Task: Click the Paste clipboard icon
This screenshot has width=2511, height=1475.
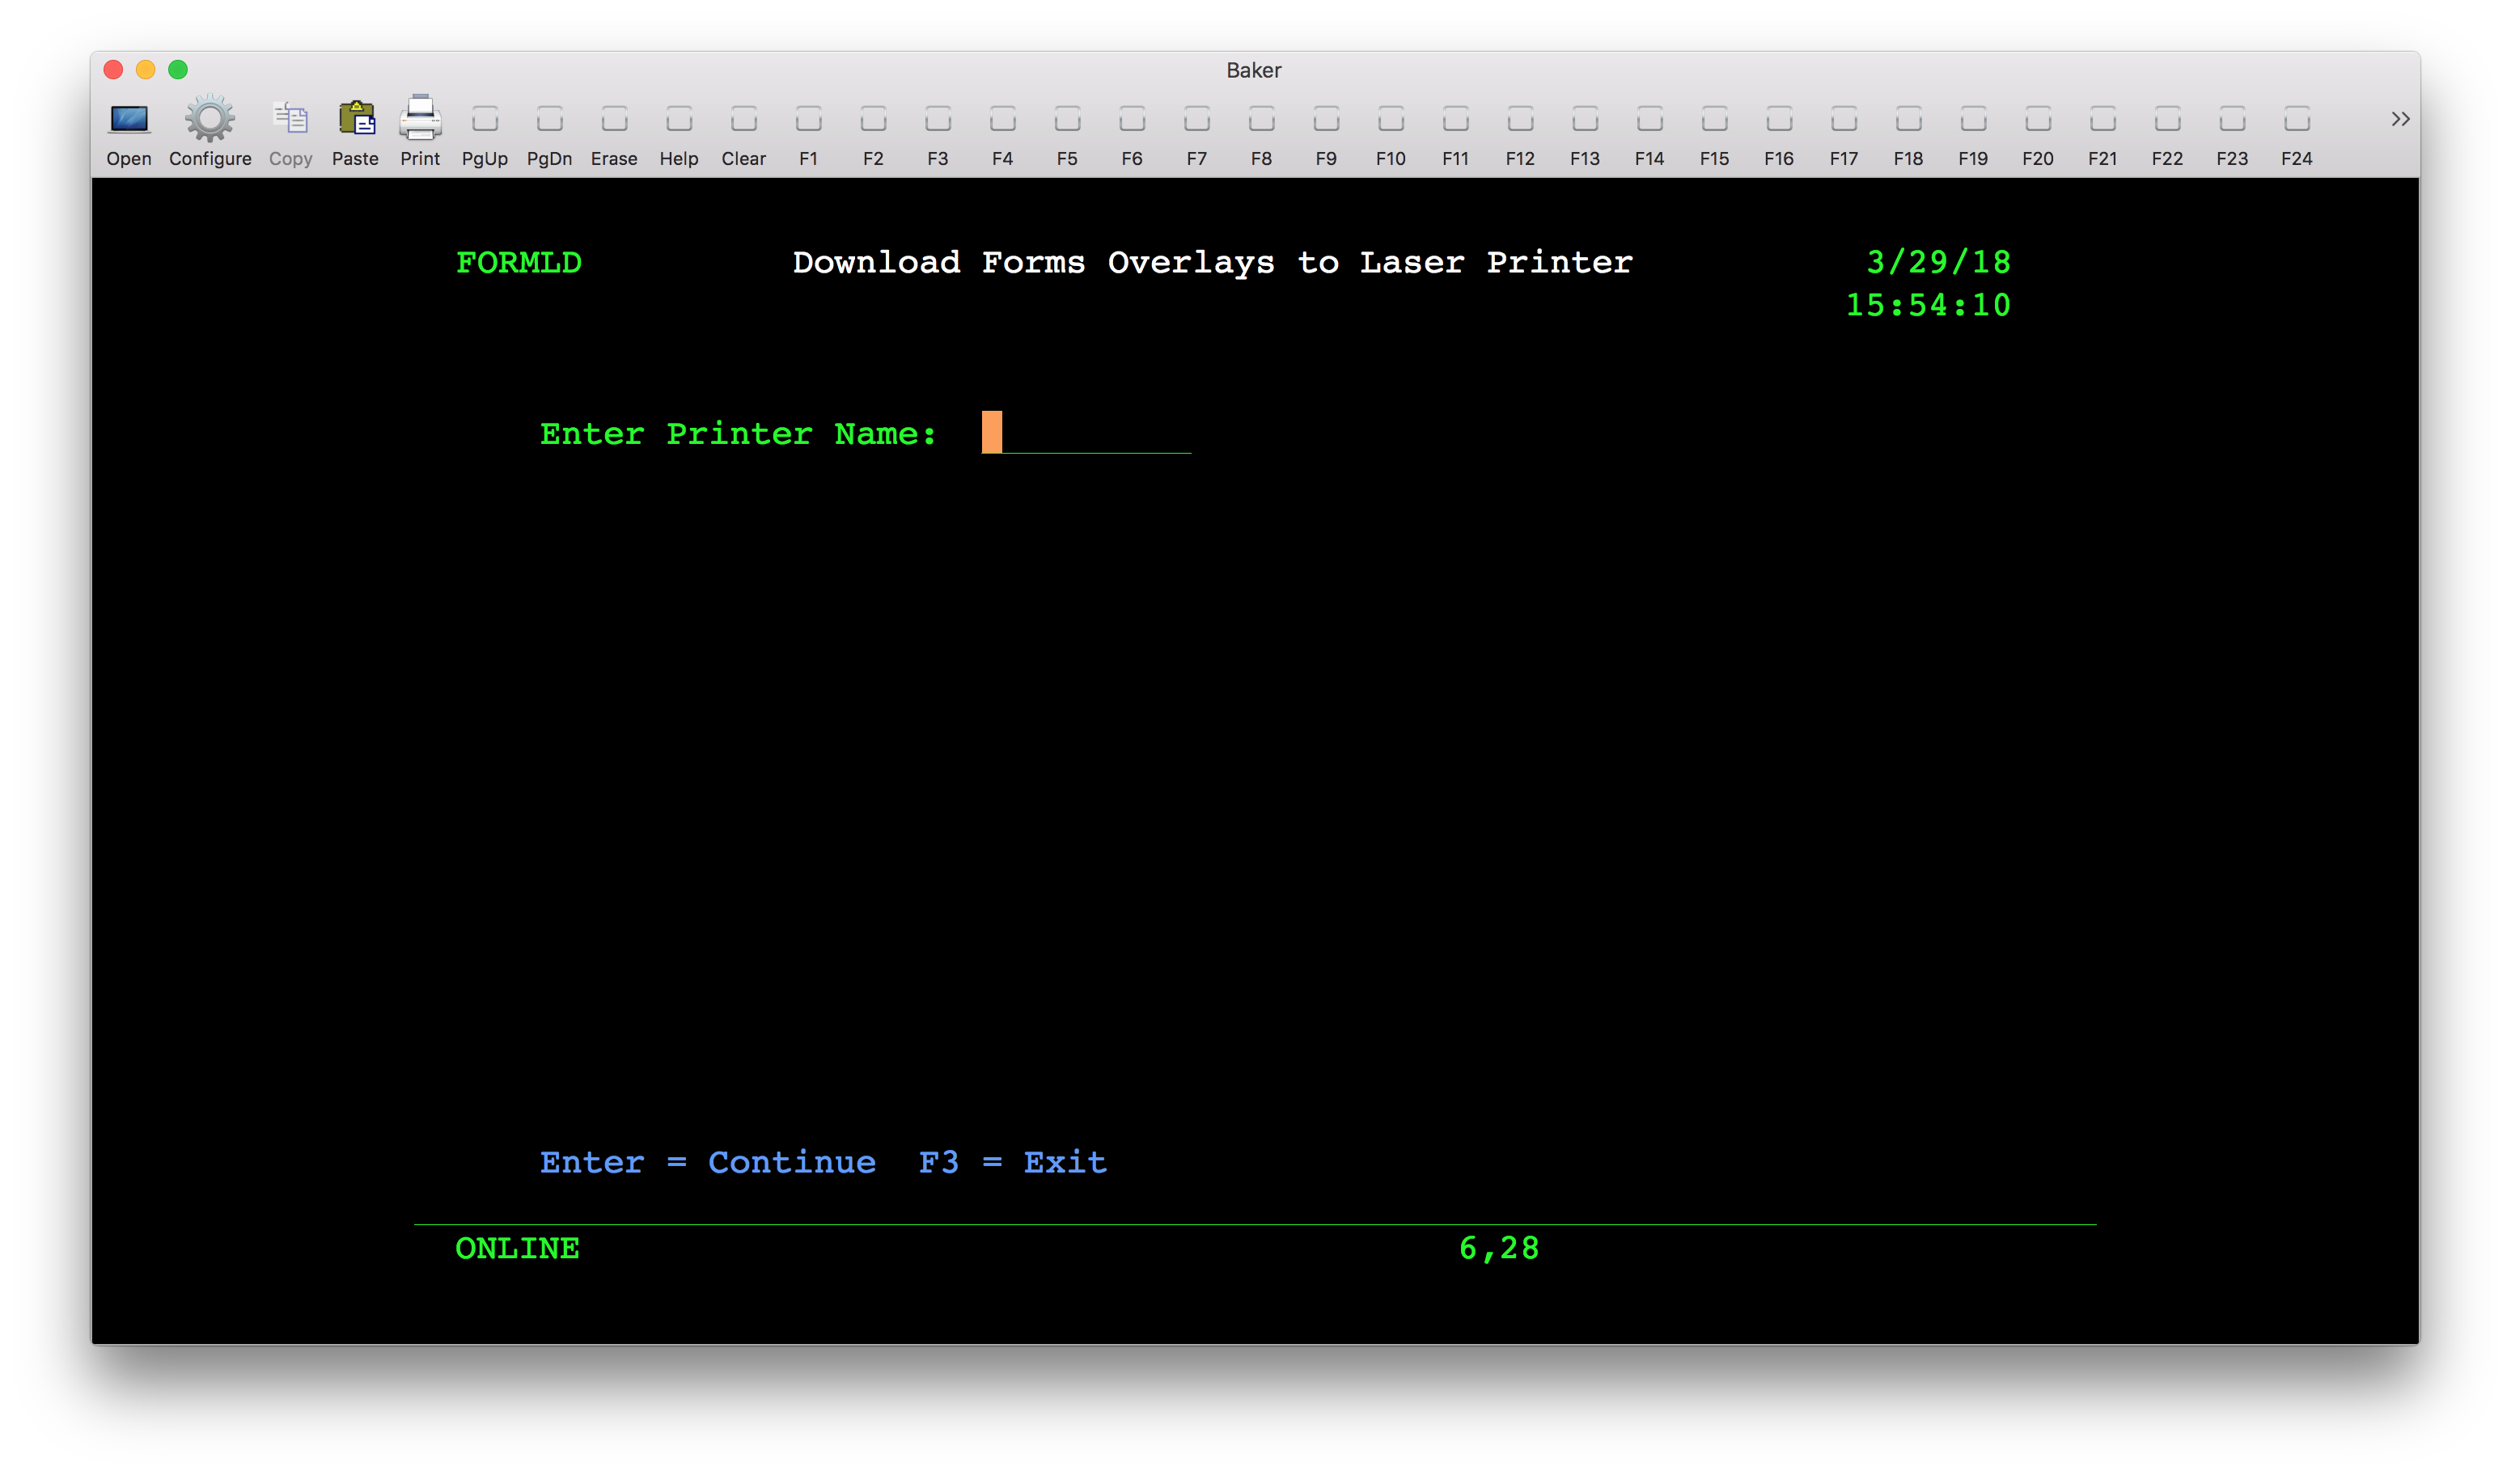Action: pyautogui.click(x=356, y=120)
